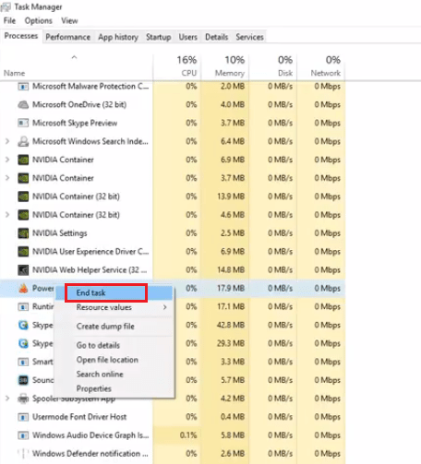Click the Windows Audio Device Graph icon

[23, 435]
